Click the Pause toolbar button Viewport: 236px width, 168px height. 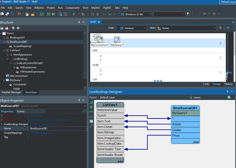coord(93,14)
